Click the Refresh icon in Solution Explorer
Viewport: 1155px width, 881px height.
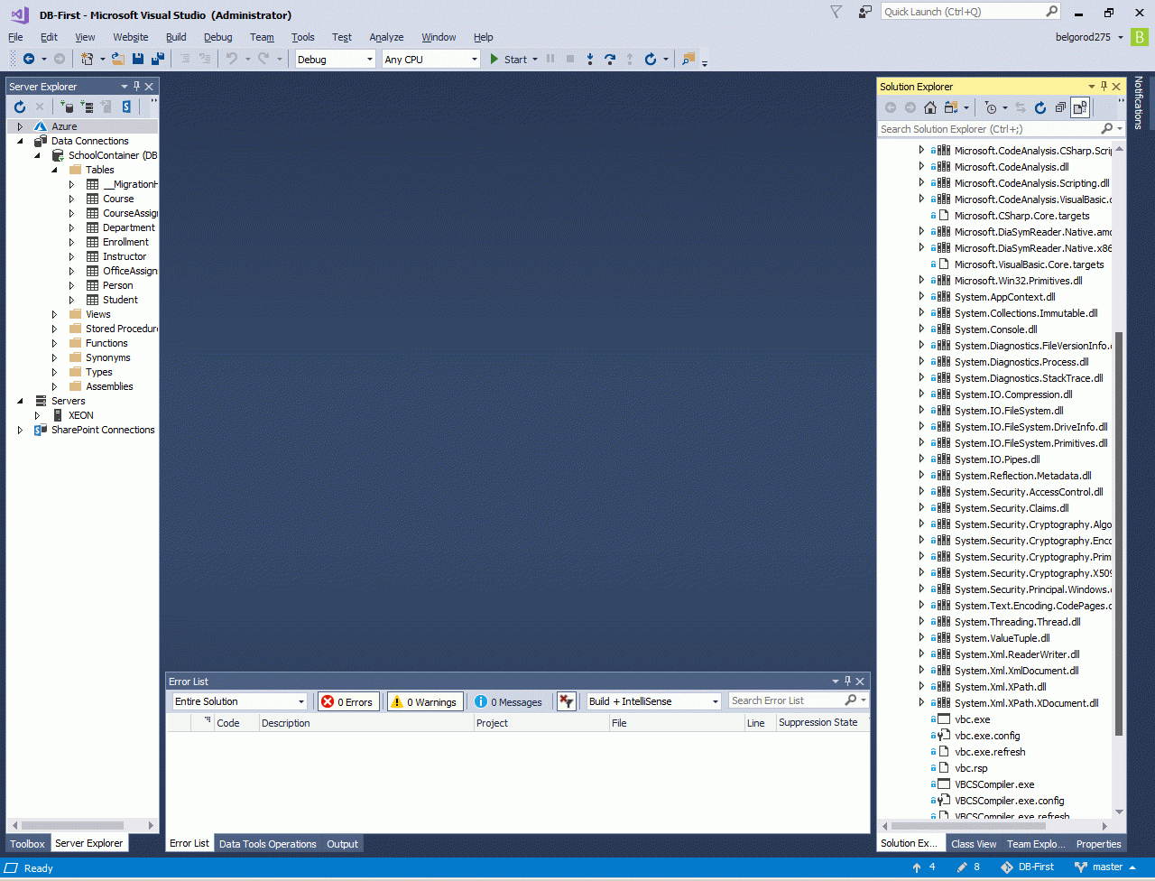click(1040, 107)
